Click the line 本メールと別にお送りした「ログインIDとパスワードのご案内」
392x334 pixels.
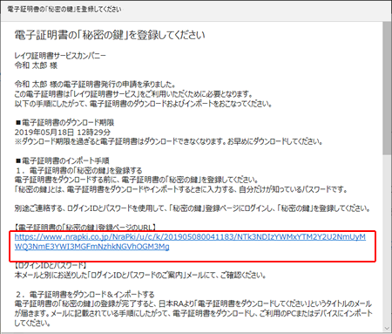140,276
